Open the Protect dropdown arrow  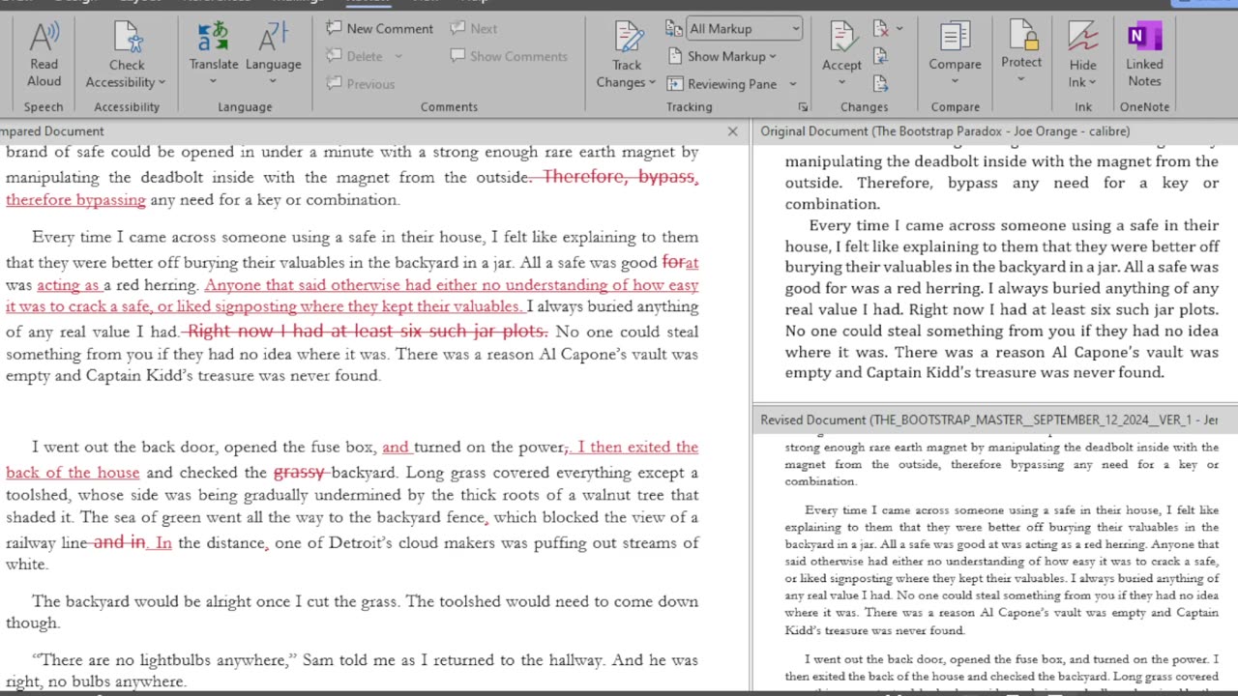(1021, 79)
